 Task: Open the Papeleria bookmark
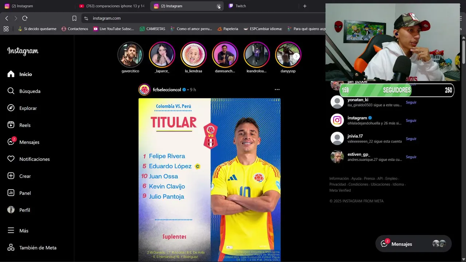[x=228, y=29]
